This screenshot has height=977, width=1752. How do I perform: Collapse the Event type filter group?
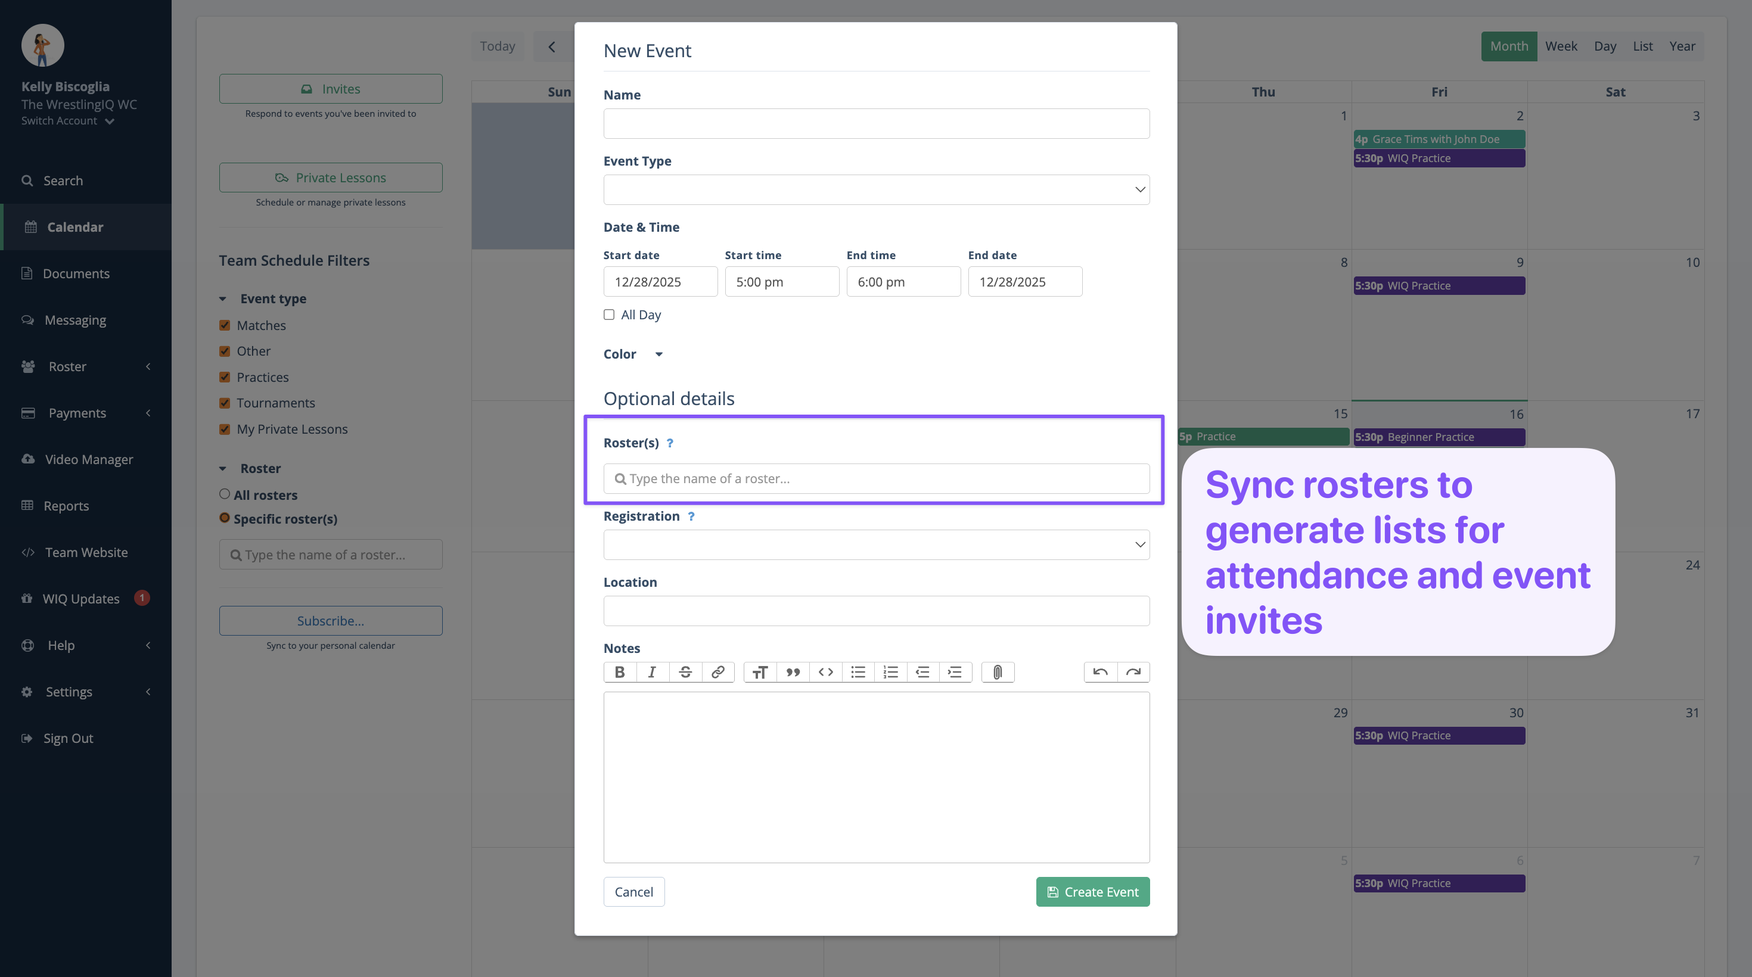click(222, 298)
